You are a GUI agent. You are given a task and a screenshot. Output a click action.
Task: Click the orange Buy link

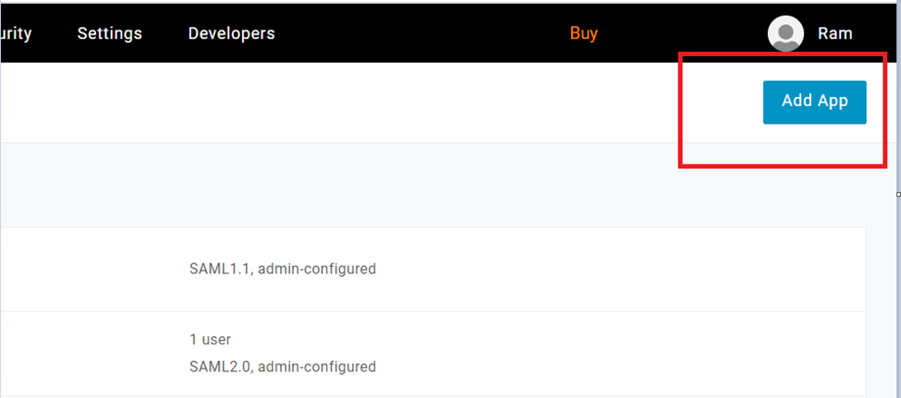tap(583, 34)
